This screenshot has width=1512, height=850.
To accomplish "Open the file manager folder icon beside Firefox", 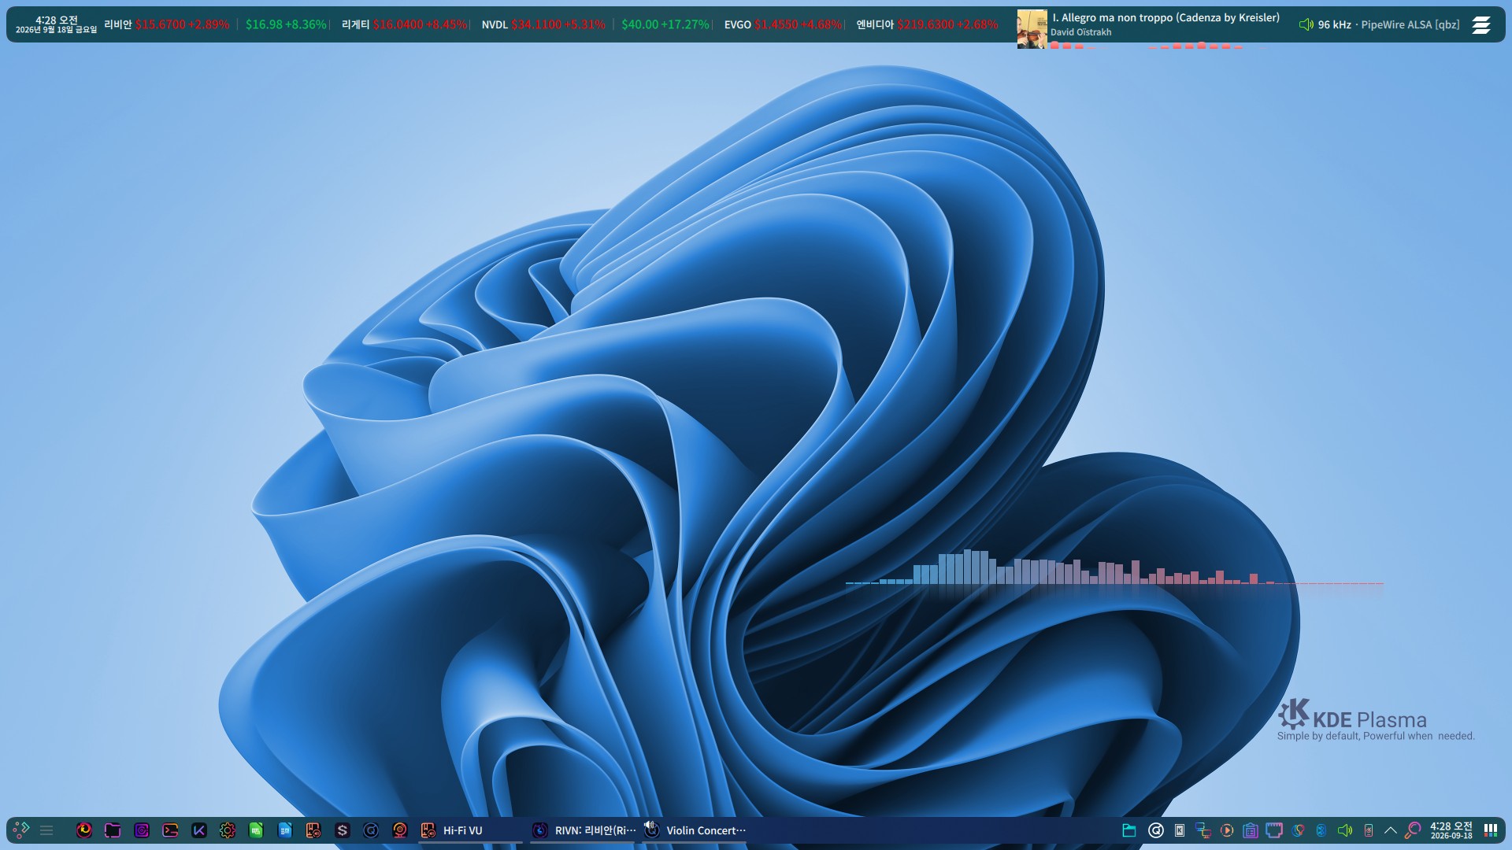I will coord(113,830).
